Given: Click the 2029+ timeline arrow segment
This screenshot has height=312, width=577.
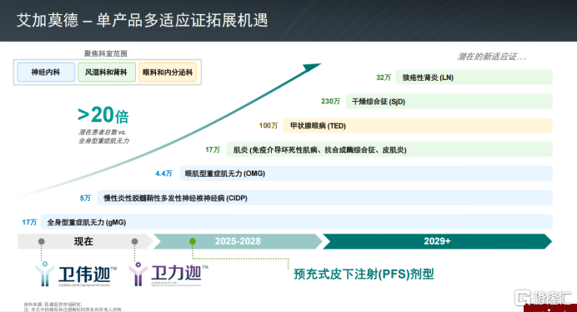Looking at the screenshot, I should tap(437, 241).
